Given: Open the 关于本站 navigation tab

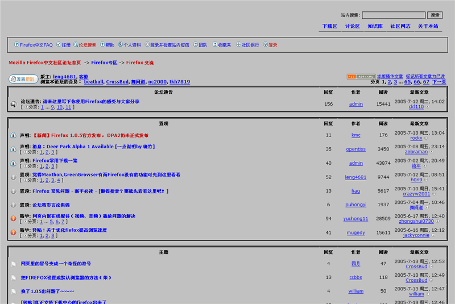Looking at the screenshot, I should [428, 26].
